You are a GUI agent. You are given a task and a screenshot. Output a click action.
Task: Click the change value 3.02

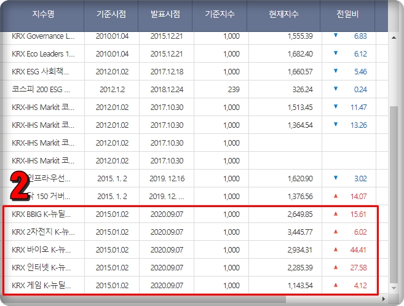tap(360, 178)
